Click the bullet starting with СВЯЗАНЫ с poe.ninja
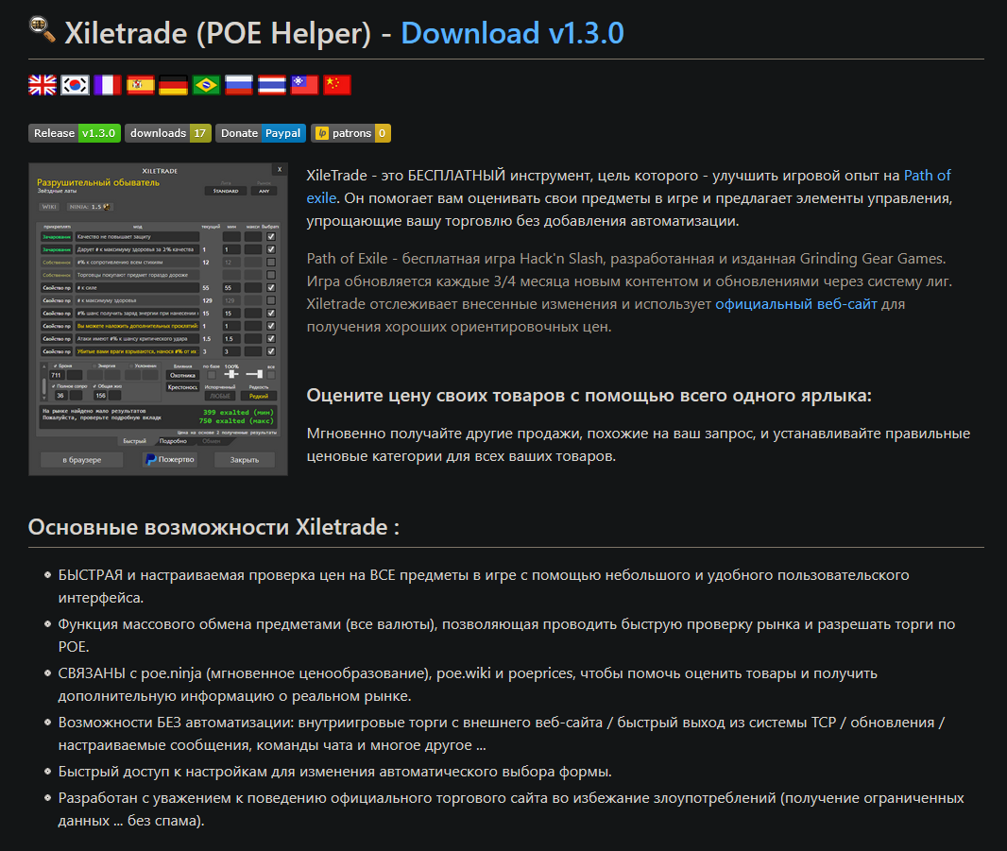The height and width of the screenshot is (851, 1007). pos(468,685)
